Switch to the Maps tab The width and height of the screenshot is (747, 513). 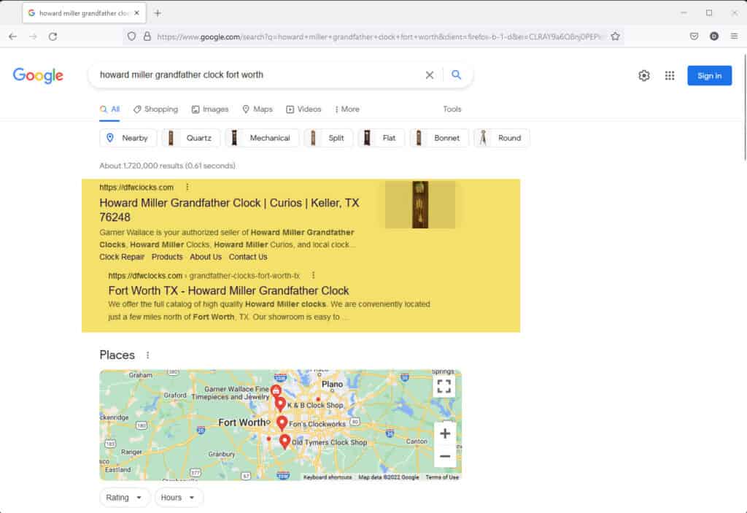258,109
